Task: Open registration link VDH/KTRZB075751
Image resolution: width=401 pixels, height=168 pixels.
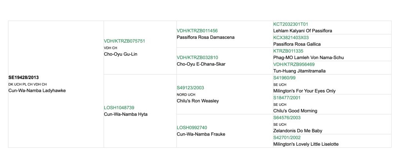Action: [125, 41]
